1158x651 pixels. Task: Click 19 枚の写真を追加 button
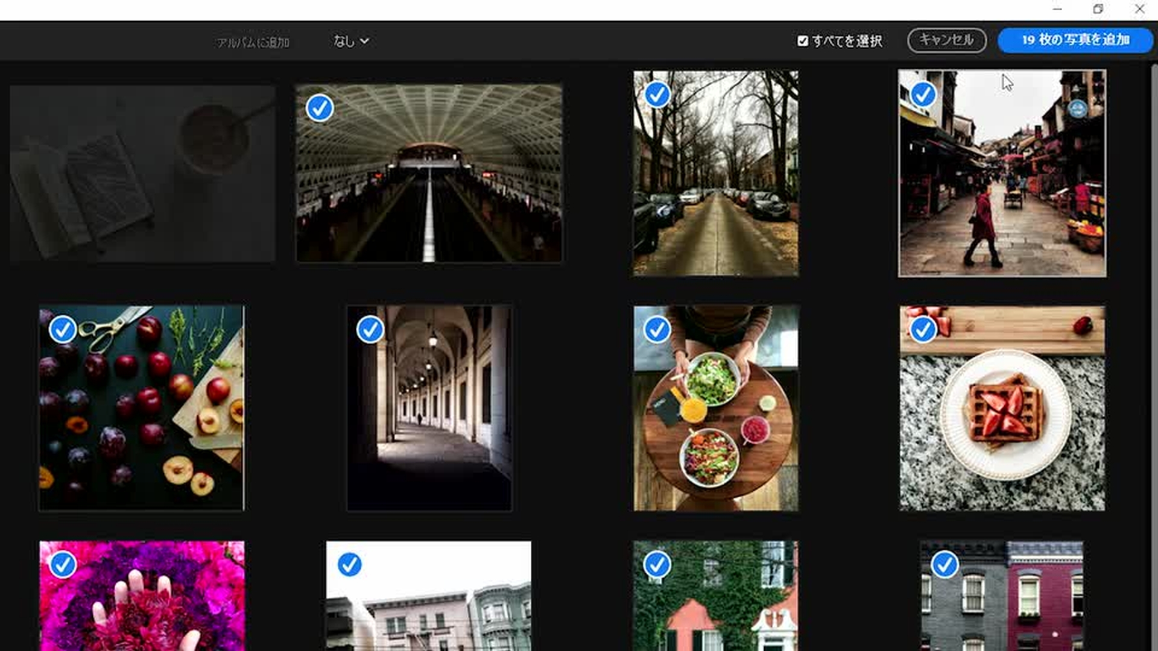coord(1075,40)
